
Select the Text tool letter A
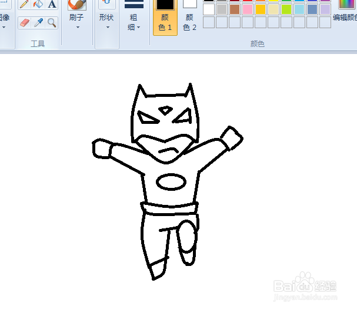click(52, 4)
